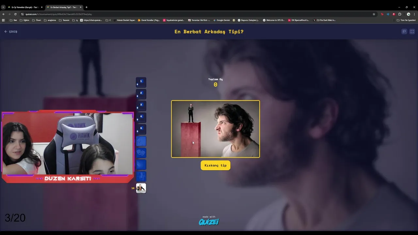418x235 pixels.
Task: Open the Chrome extensions puzzle icon
Action: point(400,14)
